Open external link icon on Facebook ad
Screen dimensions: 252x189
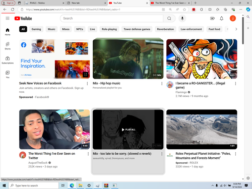(86, 75)
